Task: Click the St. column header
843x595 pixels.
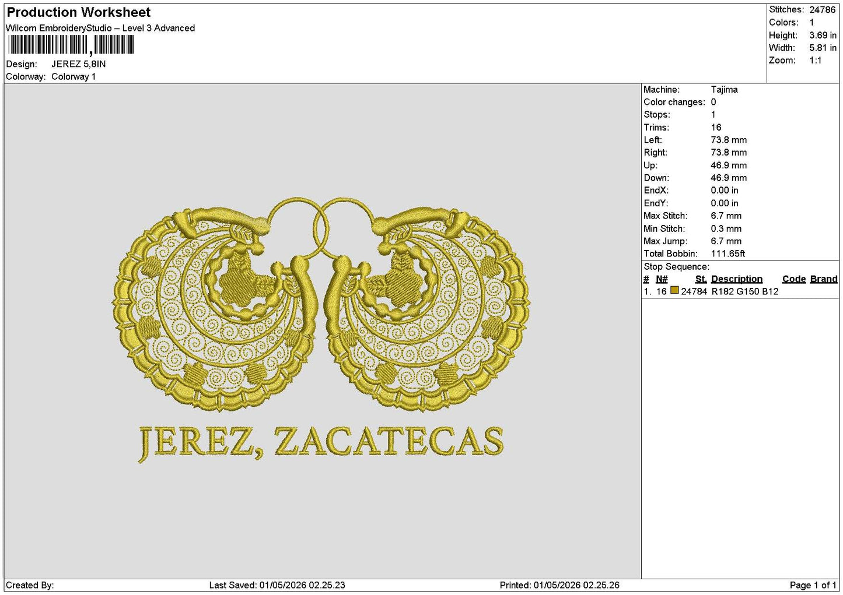Action: click(701, 279)
